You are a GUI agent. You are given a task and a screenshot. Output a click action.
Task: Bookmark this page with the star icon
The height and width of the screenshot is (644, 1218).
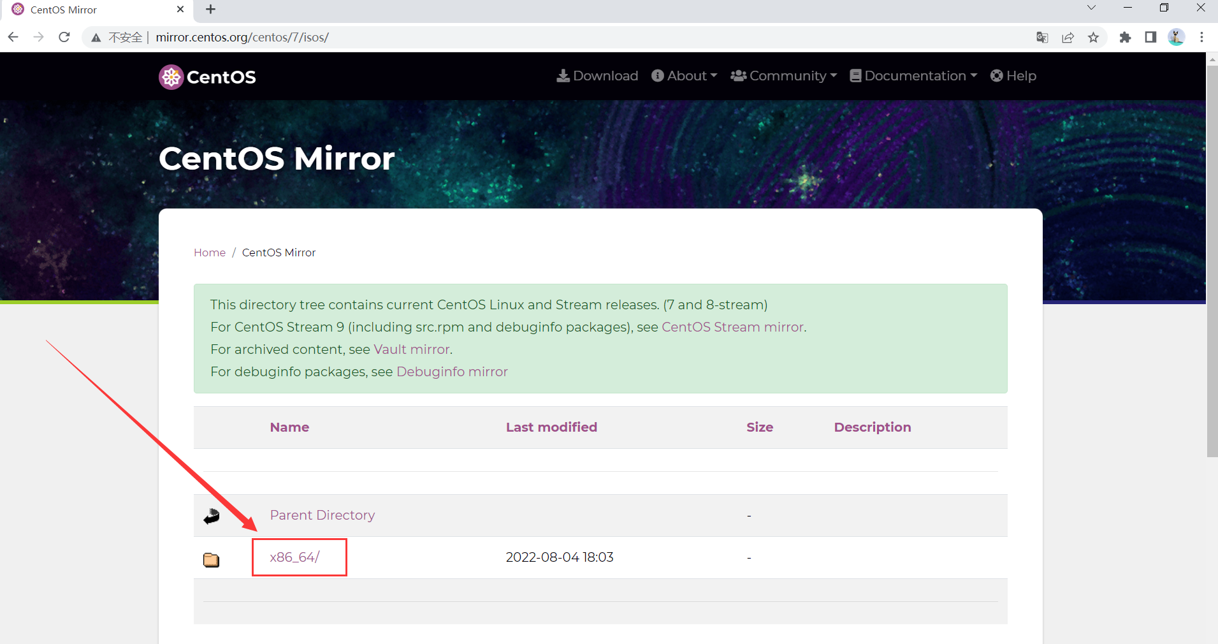click(1094, 38)
